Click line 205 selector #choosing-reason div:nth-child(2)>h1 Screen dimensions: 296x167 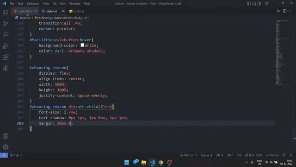[72, 107]
